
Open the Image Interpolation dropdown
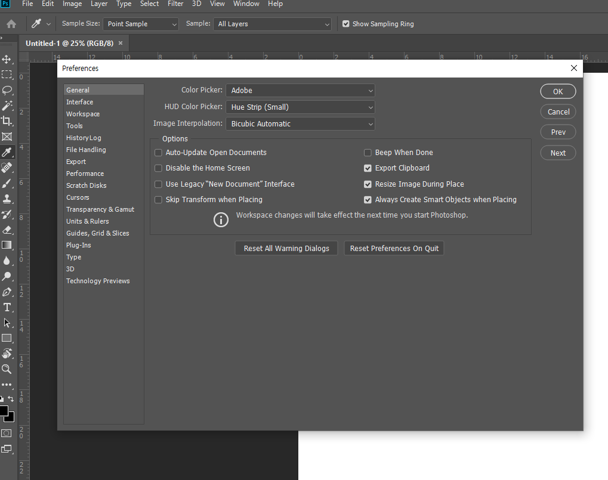tap(300, 123)
